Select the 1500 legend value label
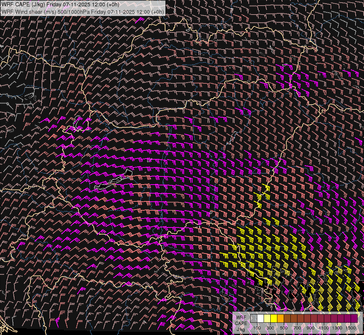The height and width of the screenshot is (335, 364). point(351,328)
